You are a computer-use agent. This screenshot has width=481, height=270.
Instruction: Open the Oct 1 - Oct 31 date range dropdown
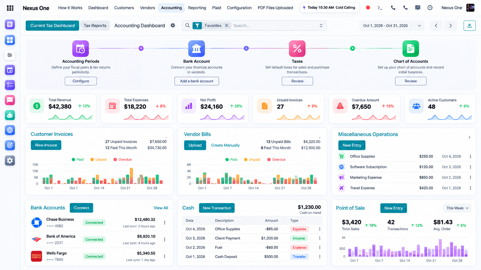pos(392,26)
